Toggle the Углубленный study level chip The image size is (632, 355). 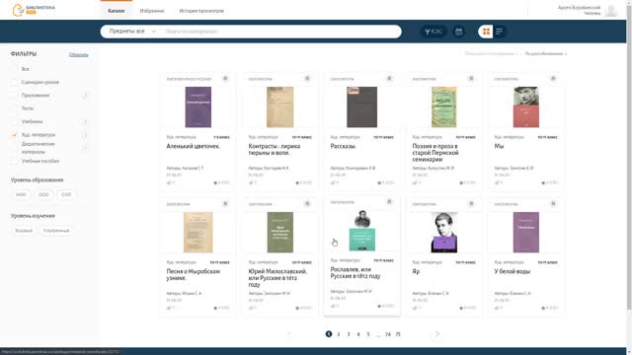(56, 231)
